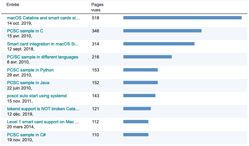Click the date '20 mars 2014,'
Image resolution: width=249 pixels, height=146 pixels.
21,127
